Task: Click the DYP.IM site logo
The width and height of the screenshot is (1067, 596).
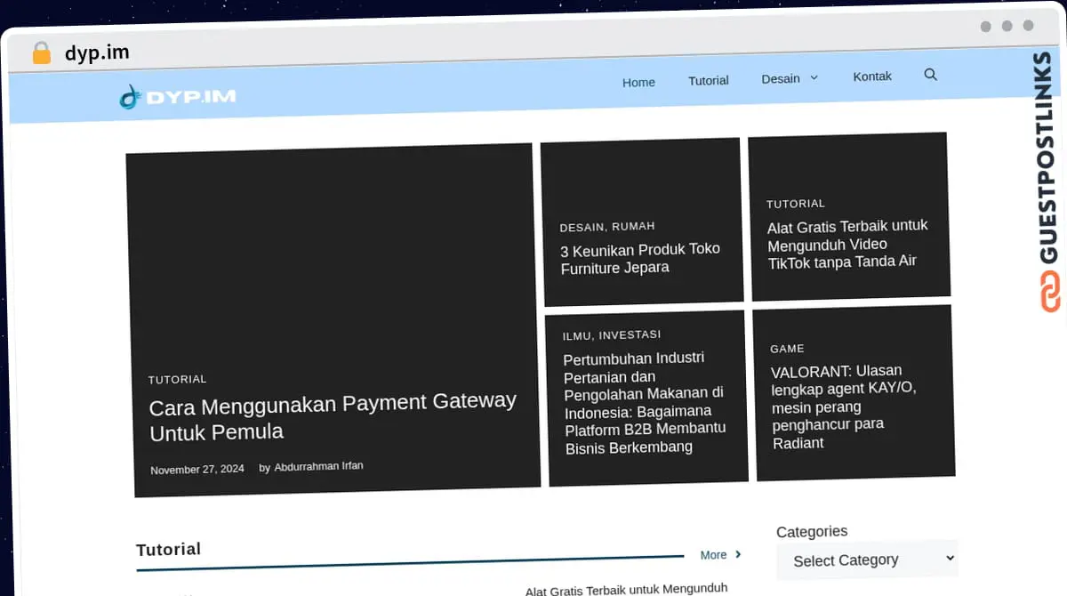Action: [178, 96]
